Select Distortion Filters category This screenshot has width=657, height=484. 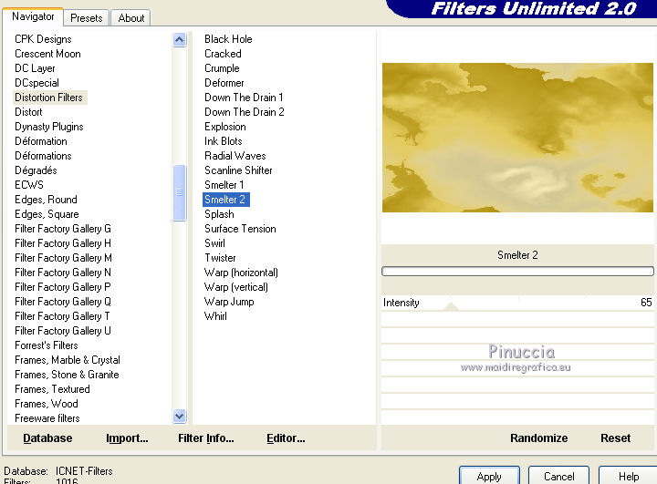coord(48,98)
